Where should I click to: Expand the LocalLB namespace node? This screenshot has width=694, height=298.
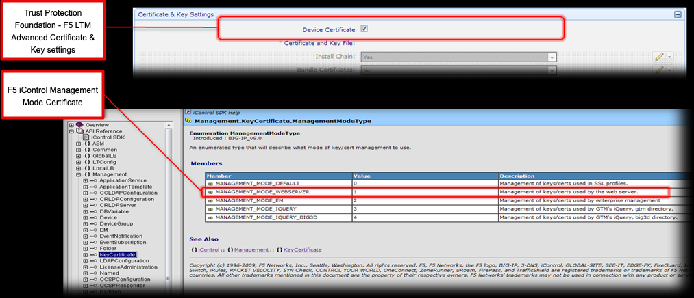tap(77, 168)
